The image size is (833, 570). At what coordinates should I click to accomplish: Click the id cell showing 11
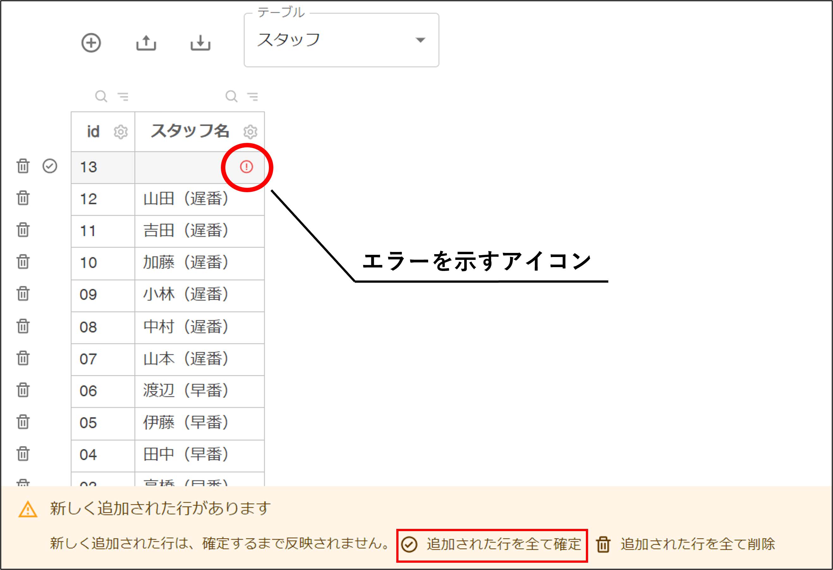(103, 231)
